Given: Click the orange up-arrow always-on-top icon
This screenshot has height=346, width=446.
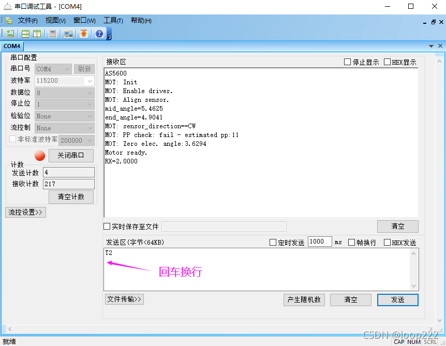Looking at the screenshot, I should click(x=84, y=34).
